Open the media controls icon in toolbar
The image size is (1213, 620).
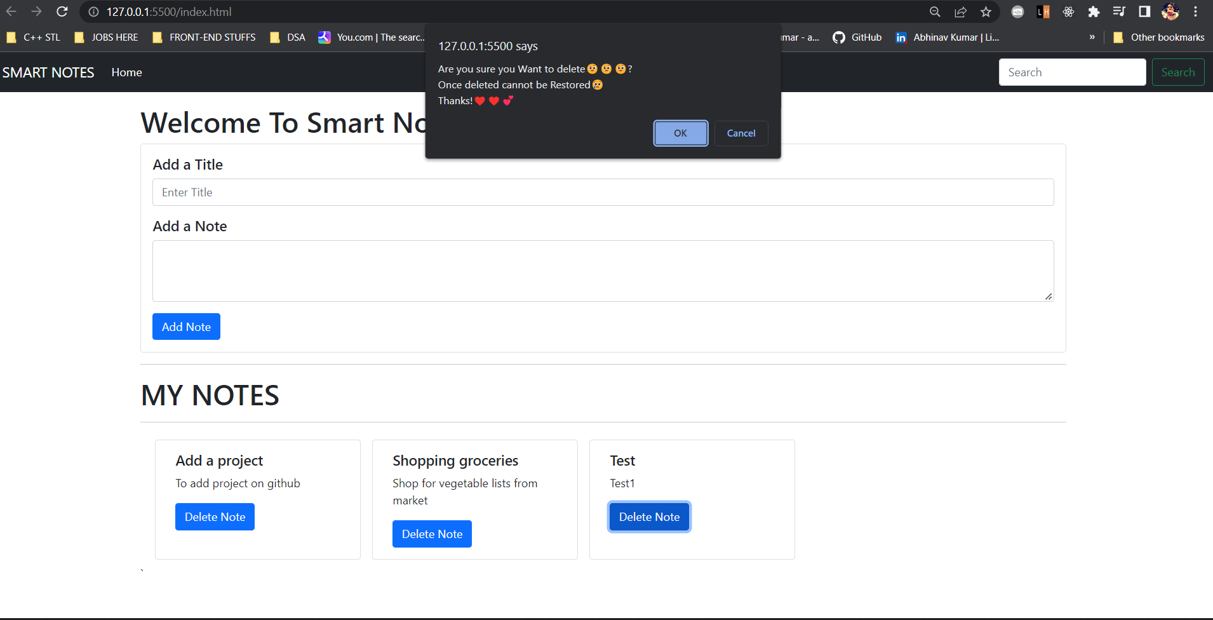point(1119,11)
